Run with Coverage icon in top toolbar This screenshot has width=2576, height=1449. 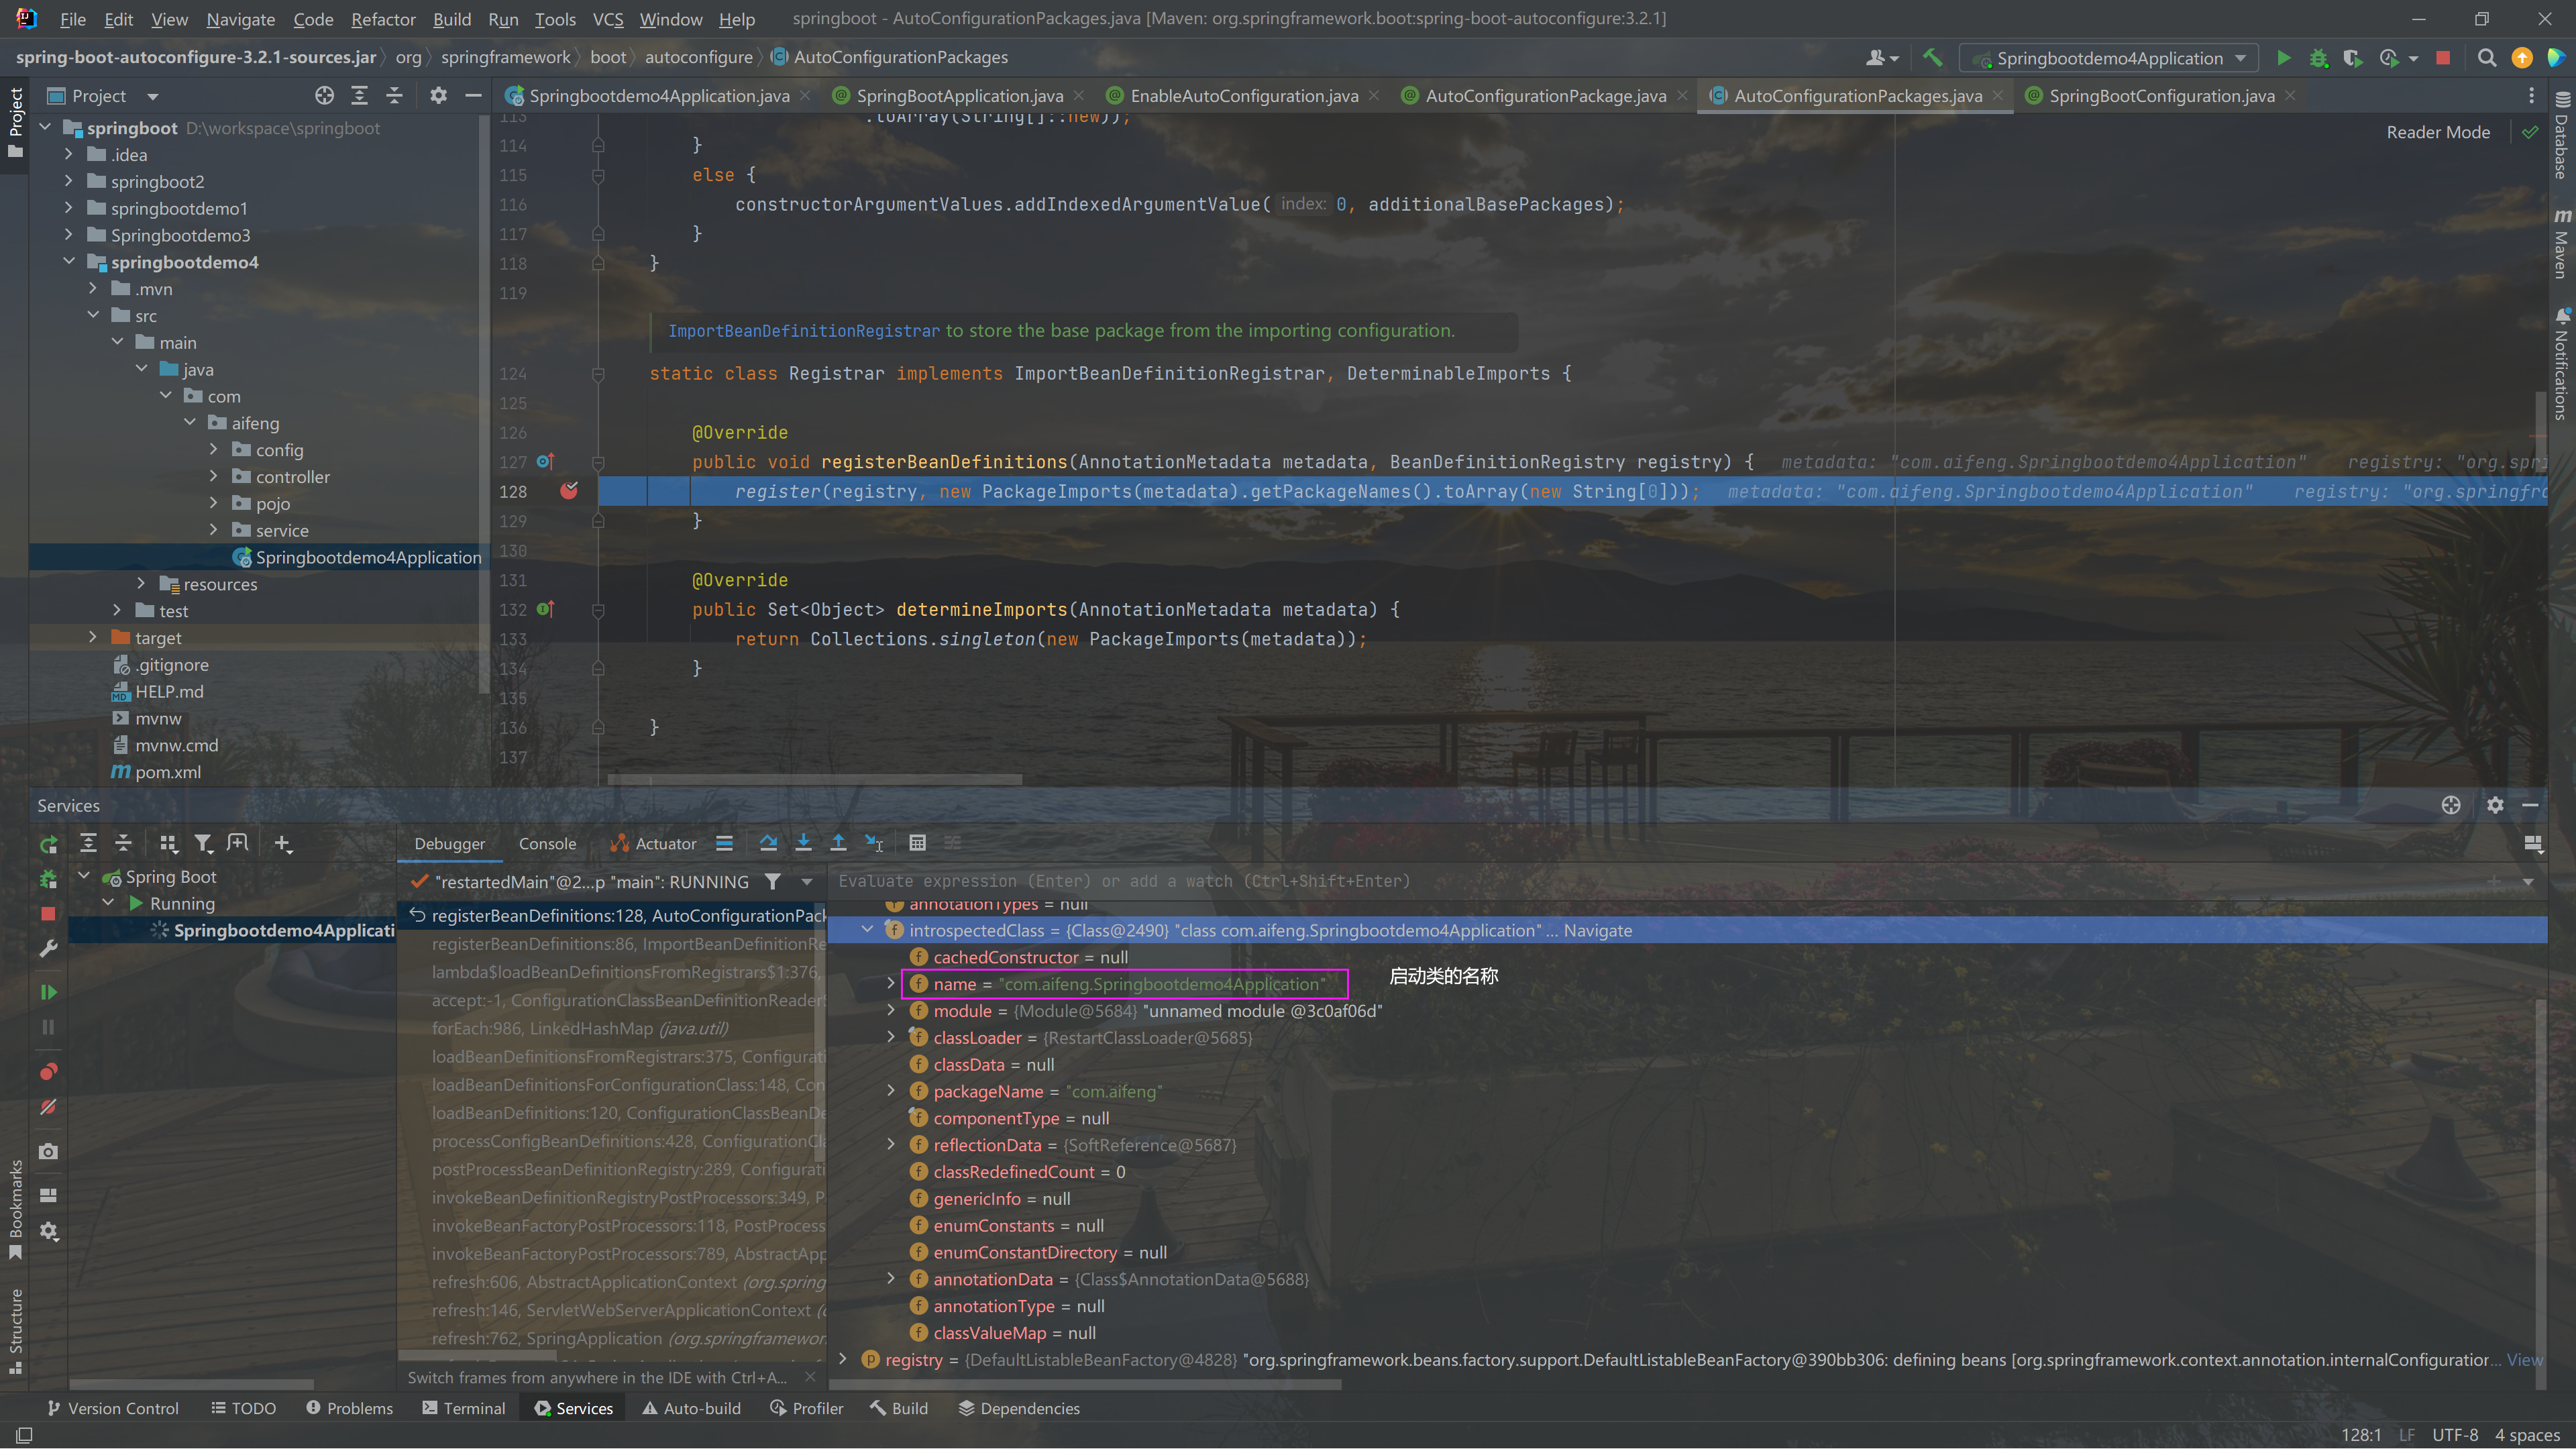pyautogui.click(x=2352, y=58)
